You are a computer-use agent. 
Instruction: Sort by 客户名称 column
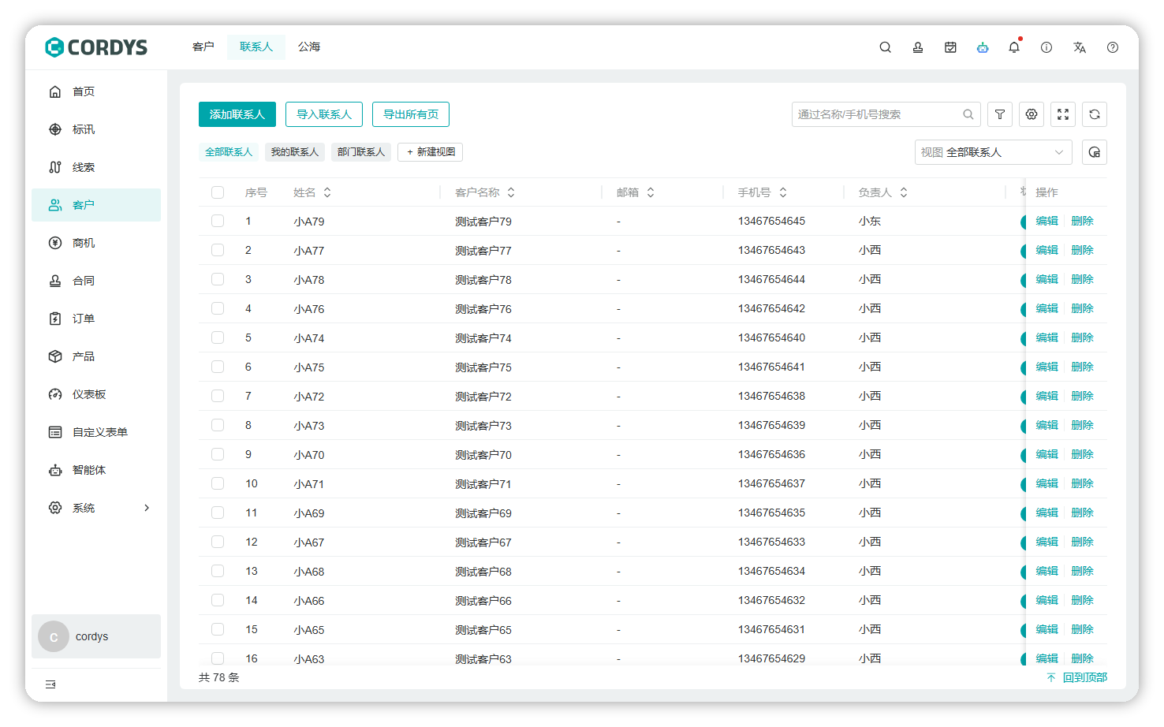pyautogui.click(x=511, y=192)
